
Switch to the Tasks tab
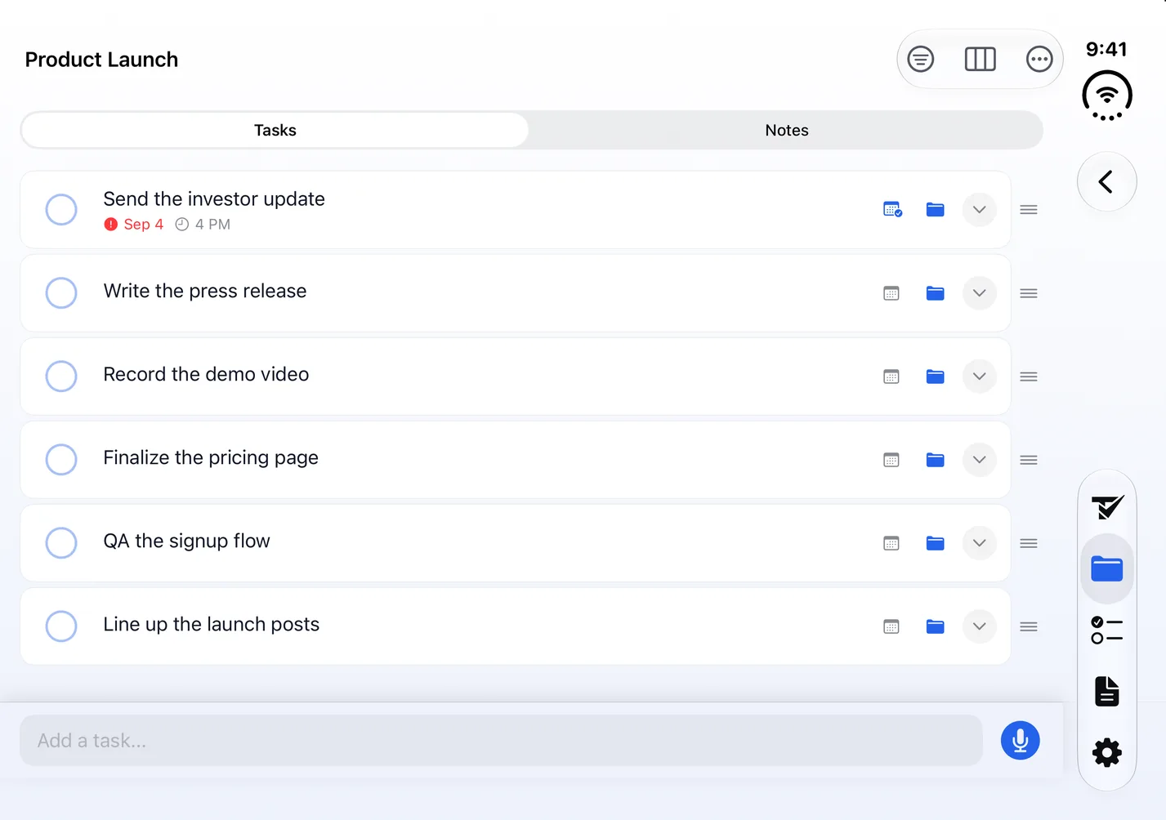(275, 130)
